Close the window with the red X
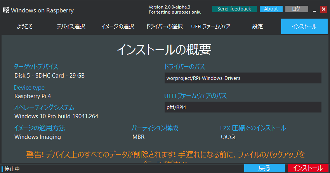This screenshot has width=330, height=173. coord(323,9)
